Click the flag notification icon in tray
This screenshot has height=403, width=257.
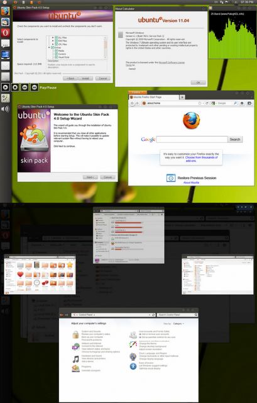click(227, 2)
